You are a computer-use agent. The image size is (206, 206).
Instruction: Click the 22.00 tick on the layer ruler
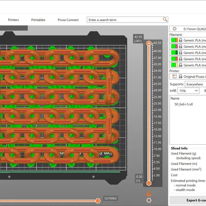157,110
